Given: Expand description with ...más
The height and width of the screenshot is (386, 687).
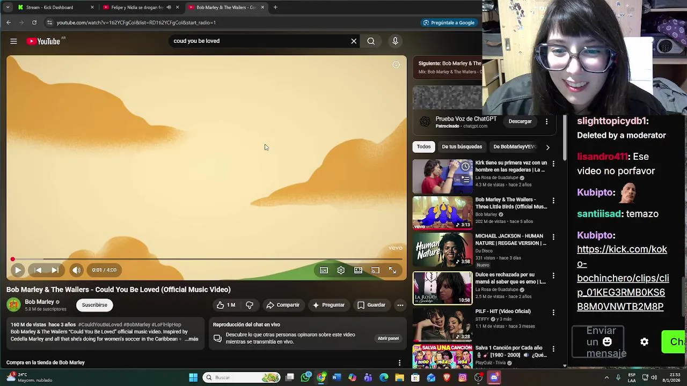Looking at the screenshot, I should [192, 339].
